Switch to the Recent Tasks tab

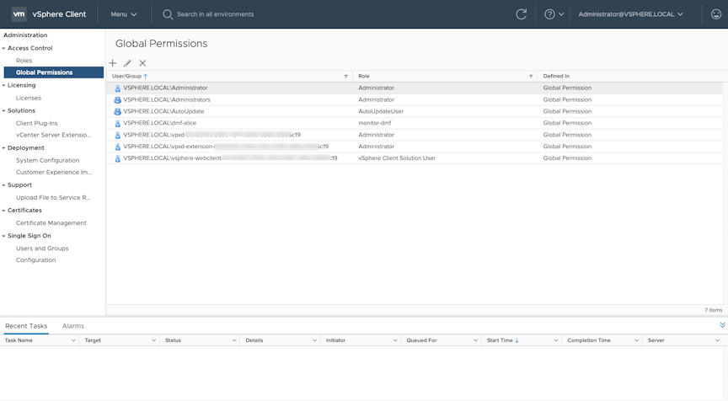(x=26, y=326)
